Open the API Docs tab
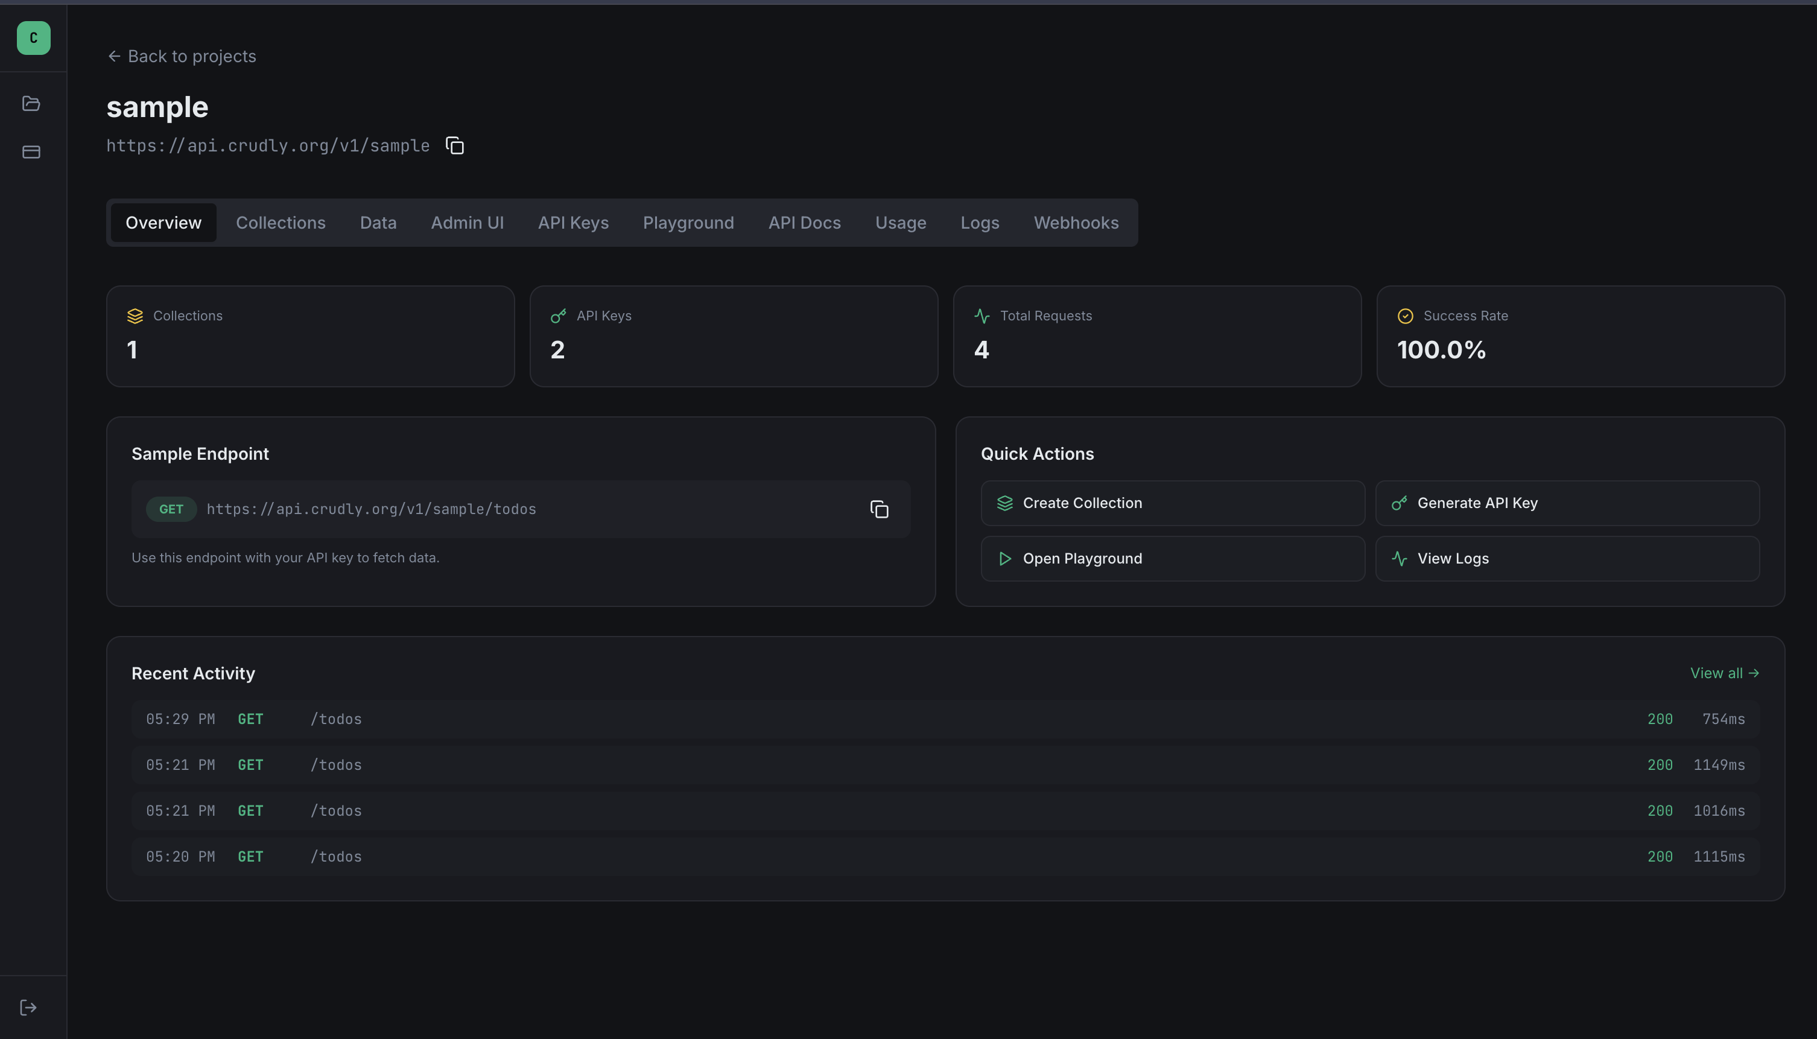This screenshot has width=1817, height=1039. click(805, 223)
